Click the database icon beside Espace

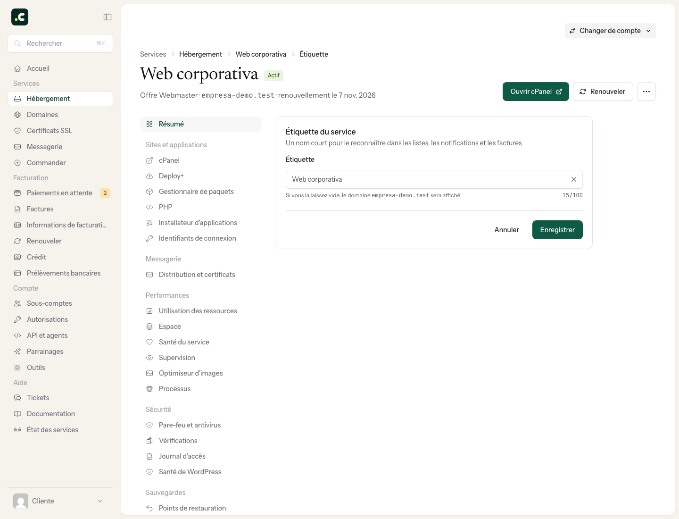pyautogui.click(x=149, y=326)
